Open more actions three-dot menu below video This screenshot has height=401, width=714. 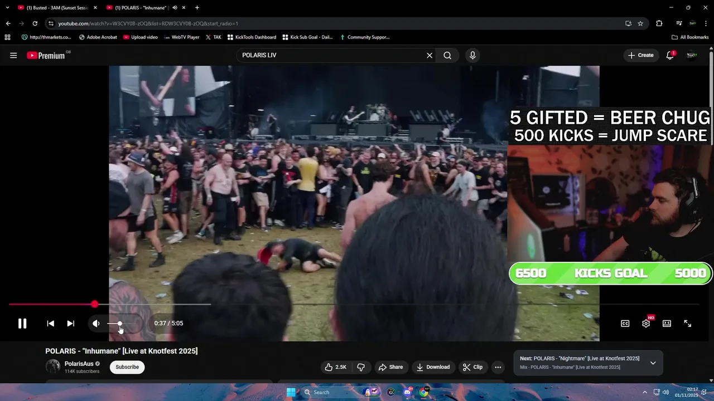point(498,367)
